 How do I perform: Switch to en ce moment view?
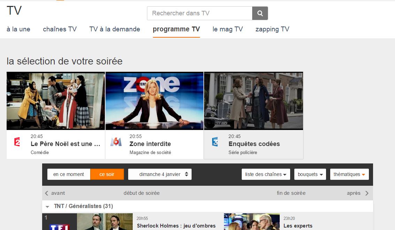(x=69, y=174)
